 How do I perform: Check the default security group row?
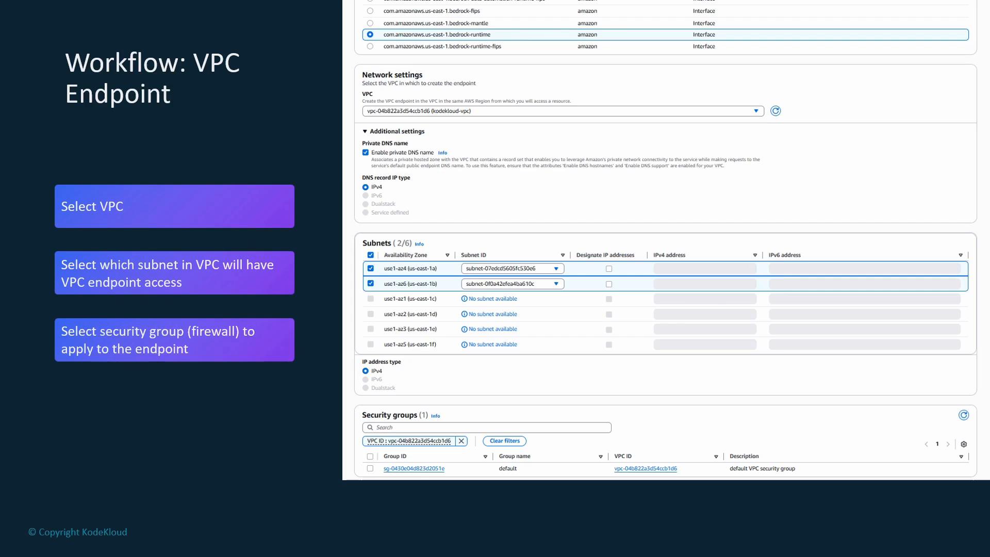(370, 468)
